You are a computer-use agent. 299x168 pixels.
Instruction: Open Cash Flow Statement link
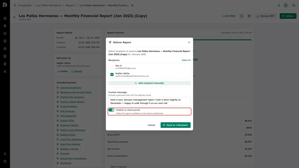71,139
